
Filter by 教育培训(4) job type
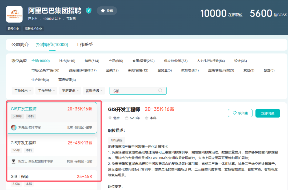190,70
